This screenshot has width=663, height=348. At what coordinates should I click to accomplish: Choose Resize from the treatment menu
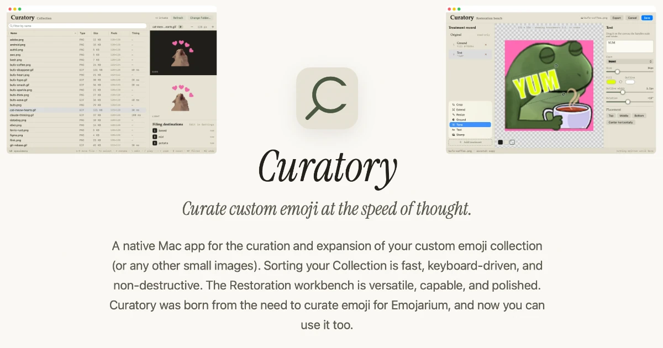[470, 114]
